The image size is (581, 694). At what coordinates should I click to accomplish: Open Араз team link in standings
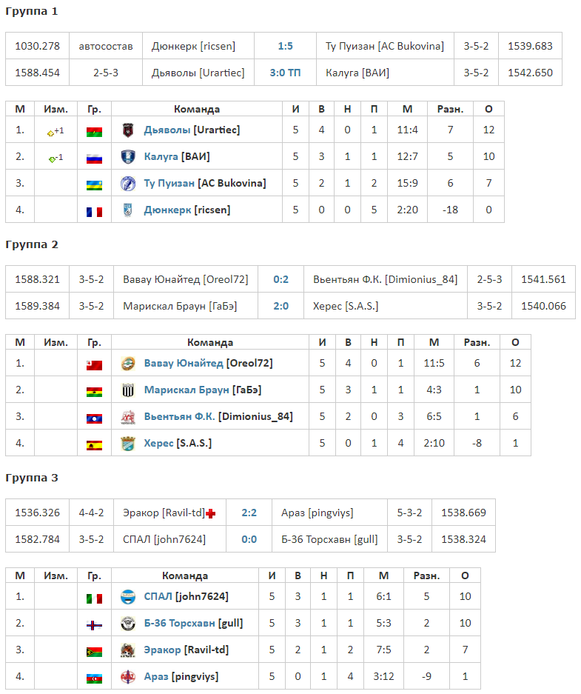coord(156,676)
